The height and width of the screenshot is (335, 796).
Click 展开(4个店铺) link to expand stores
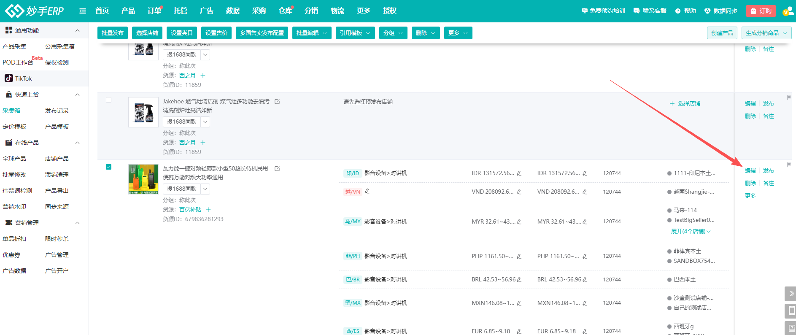coord(691,231)
